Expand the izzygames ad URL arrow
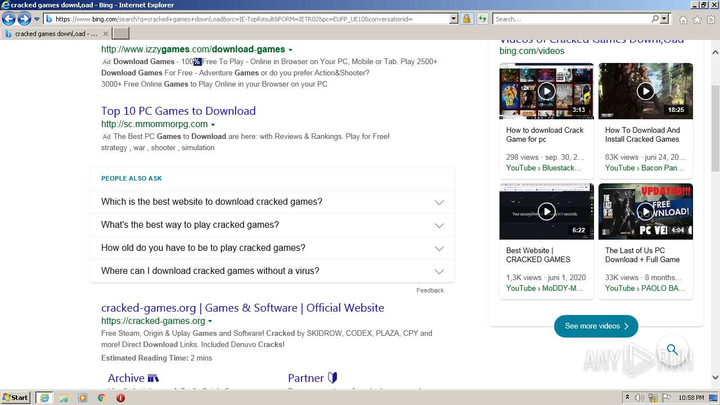The image size is (720, 405). pos(290,50)
